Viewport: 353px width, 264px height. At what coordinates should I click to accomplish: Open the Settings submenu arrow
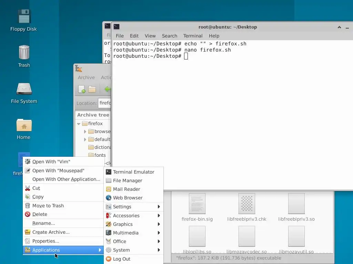159,207
